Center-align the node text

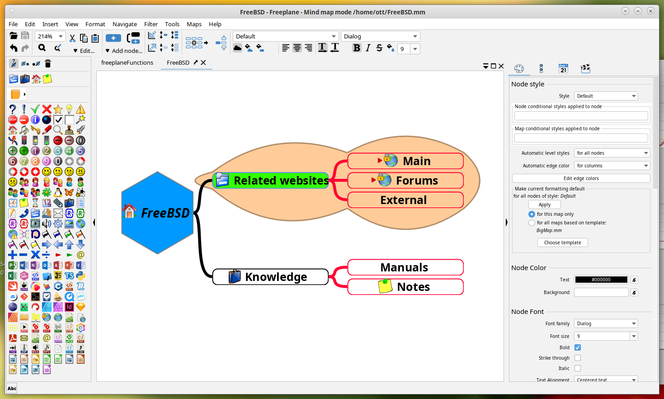pyautogui.click(x=297, y=47)
